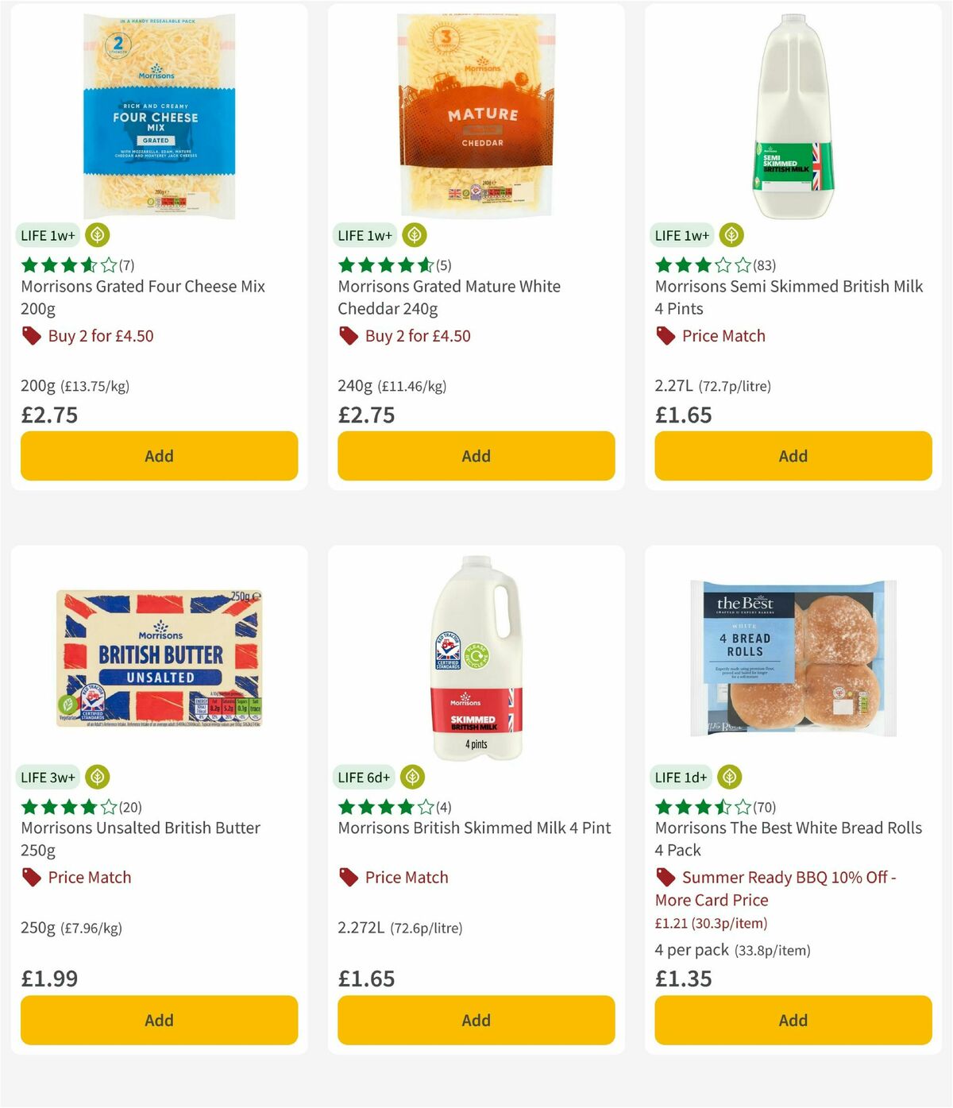
Task: Select the leaf sustainability icon beside Semi Skimmed Milk
Action: click(x=731, y=235)
